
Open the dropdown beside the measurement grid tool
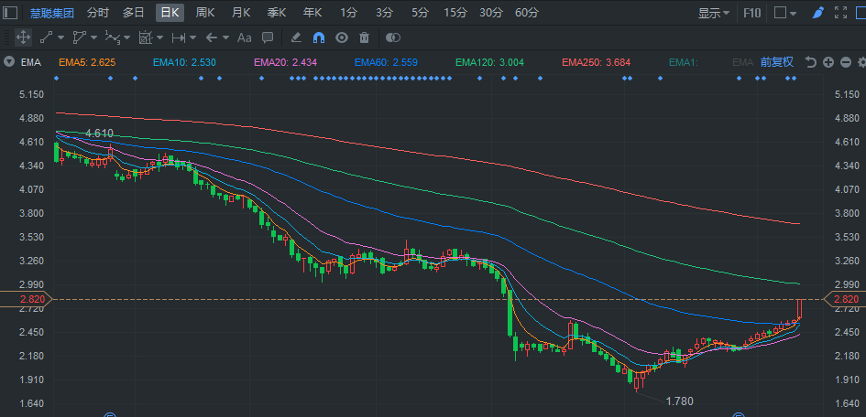tap(159, 37)
